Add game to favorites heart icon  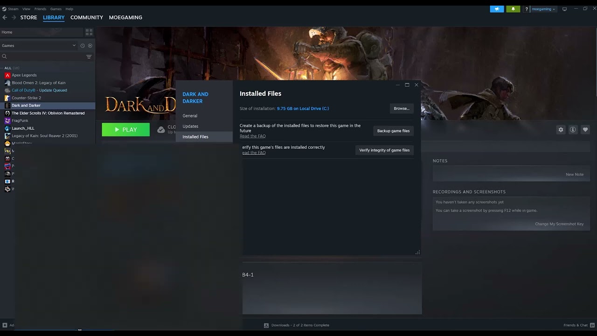[x=585, y=130]
